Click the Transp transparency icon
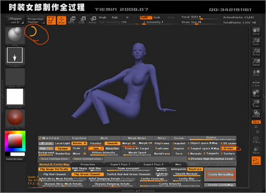Image resolution: width=266 pixels, height=193 pixels. pos(256,150)
